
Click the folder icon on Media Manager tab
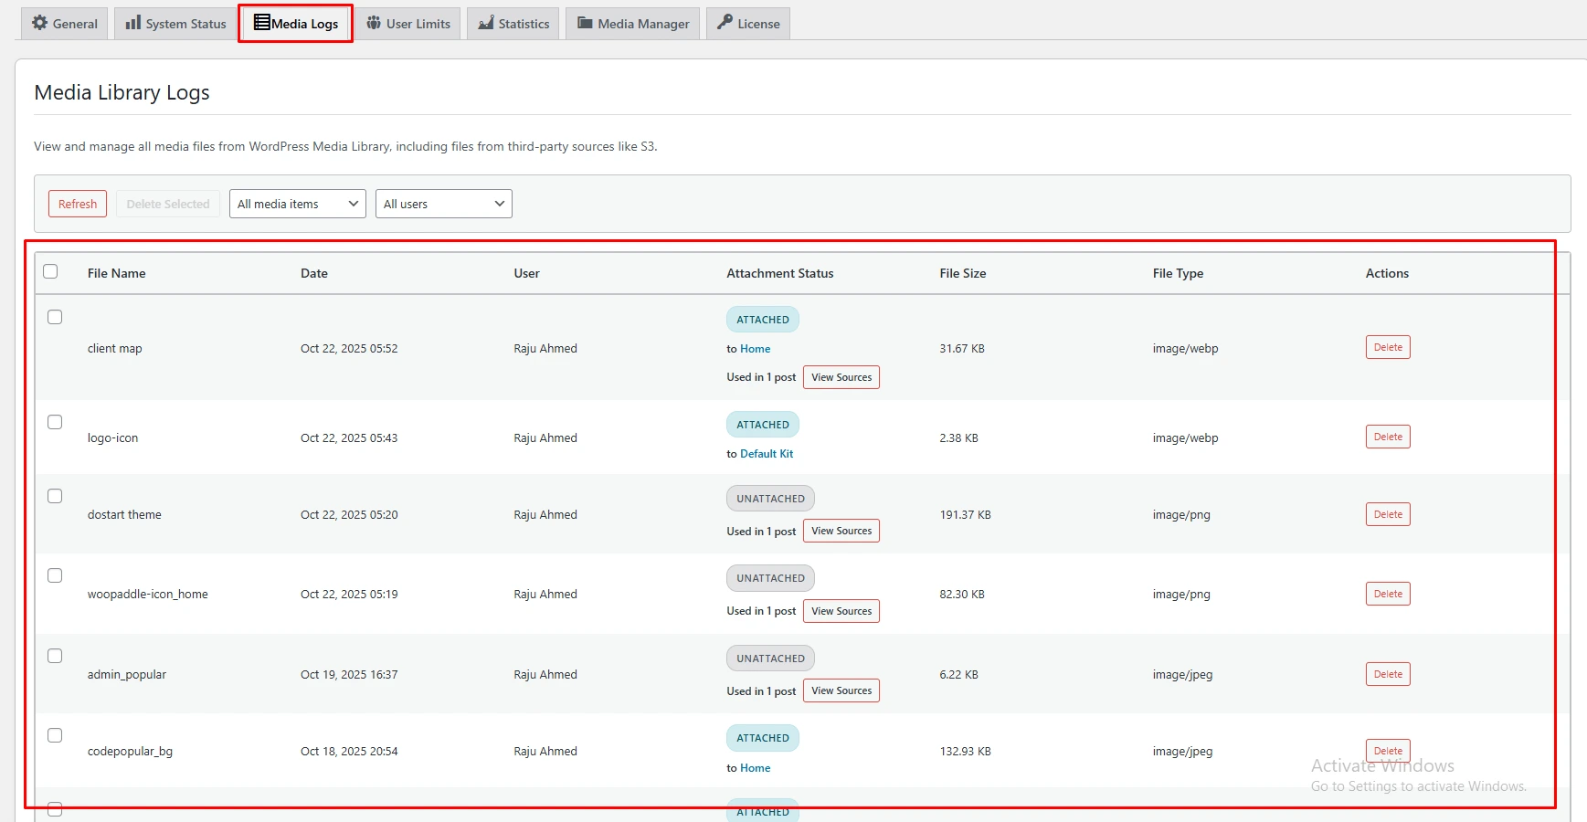585,23
